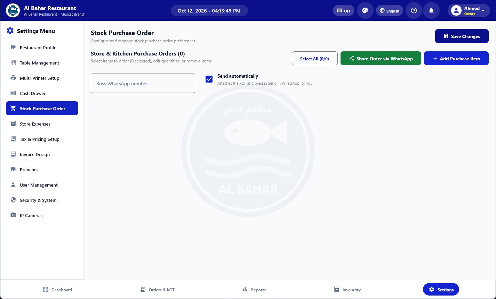Click the User Management person icon
The image size is (496, 299).
coord(13,185)
